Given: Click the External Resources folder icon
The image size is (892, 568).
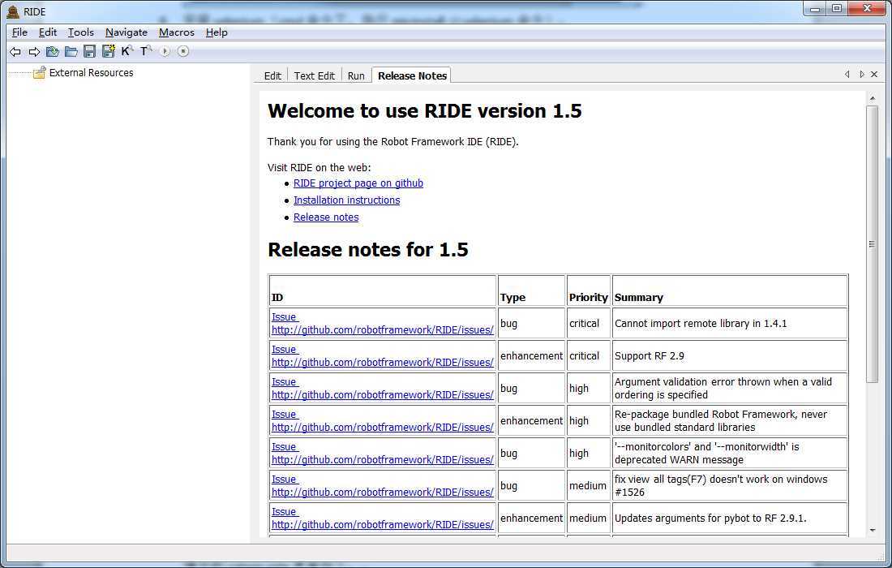Looking at the screenshot, I should [39, 73].
